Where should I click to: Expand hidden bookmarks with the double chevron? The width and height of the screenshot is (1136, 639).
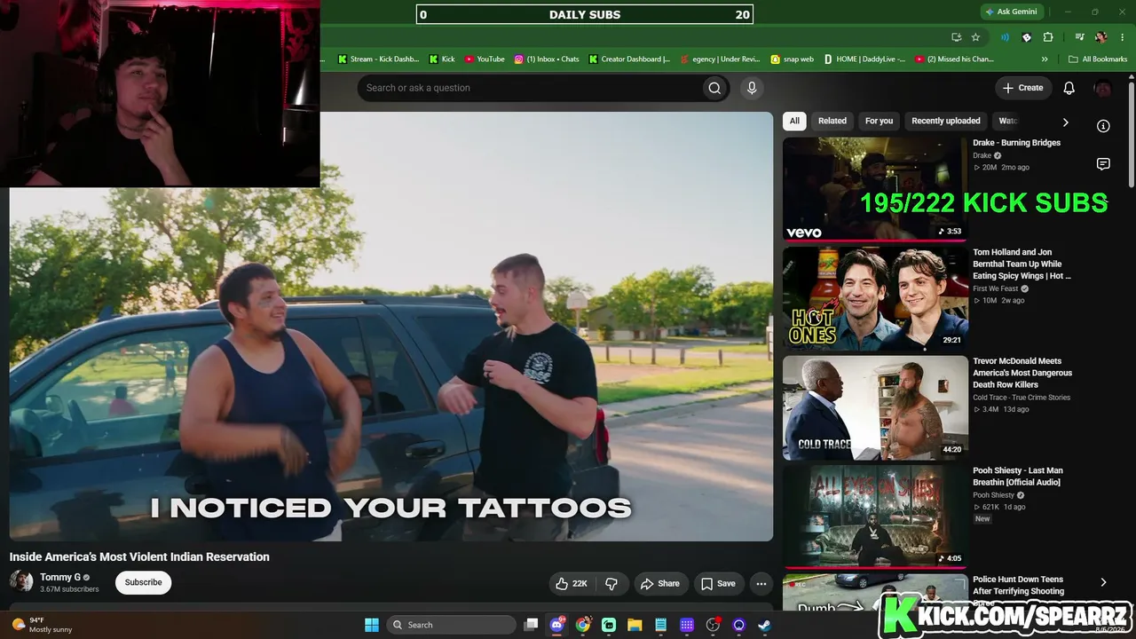1045,59
